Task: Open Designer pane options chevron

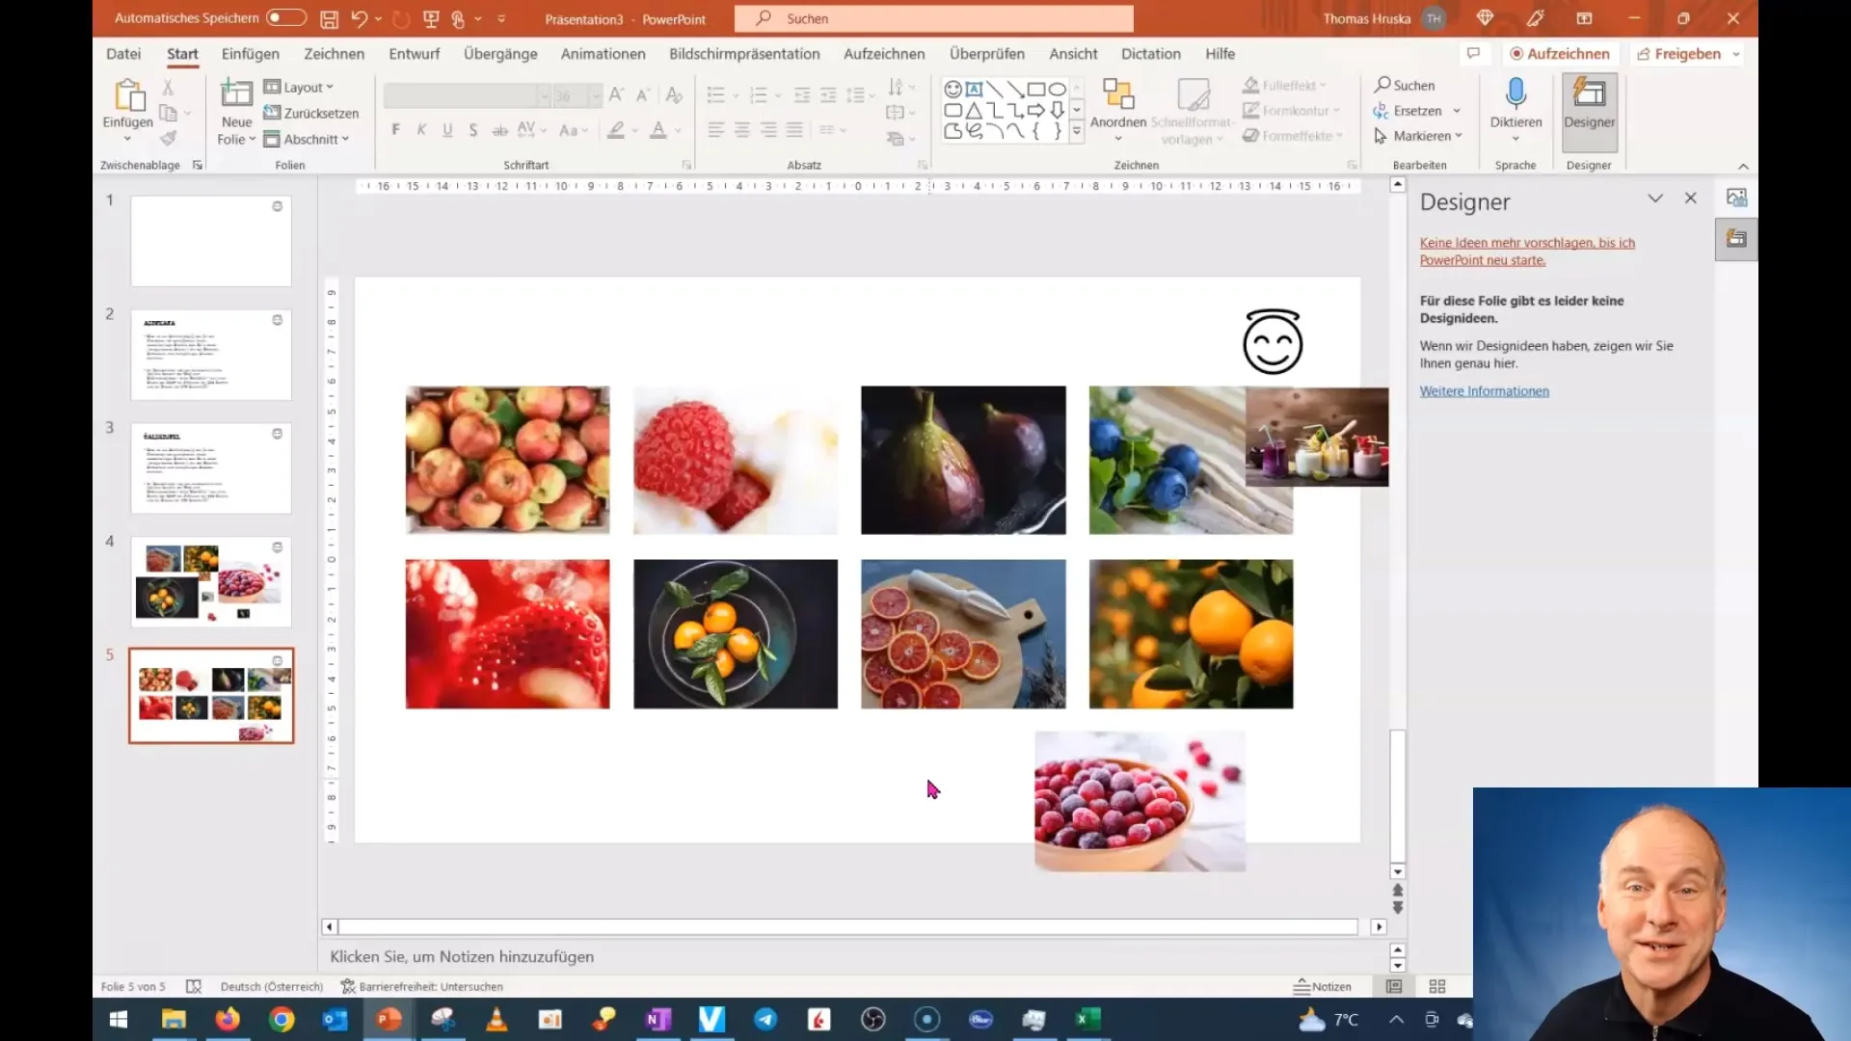Action: (1655, 198)
